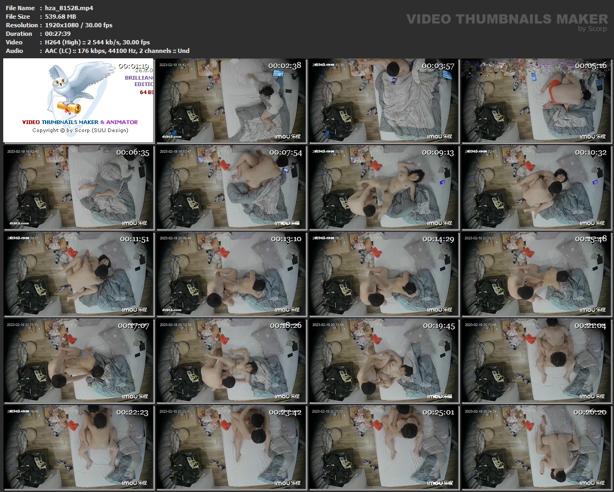The image size is (614, 492).
Task: Click the Duration value 00:27:39
Action: [58, 34]
